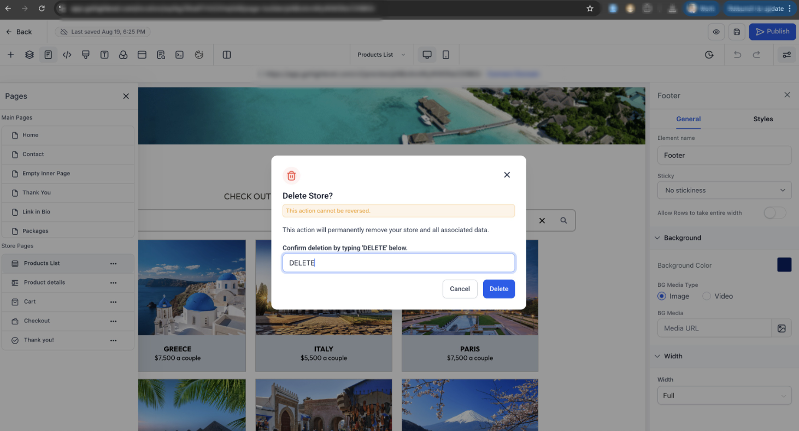Bookmark page with the star icon

(x=590, y=9)
